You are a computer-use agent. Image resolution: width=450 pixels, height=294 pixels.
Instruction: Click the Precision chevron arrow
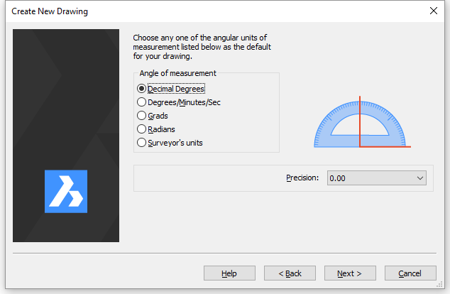click(420, 178)
